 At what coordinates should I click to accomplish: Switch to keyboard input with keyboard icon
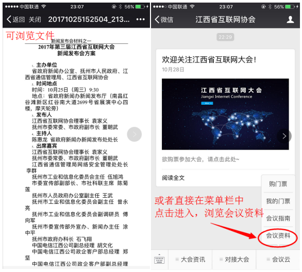click(159, 260)
